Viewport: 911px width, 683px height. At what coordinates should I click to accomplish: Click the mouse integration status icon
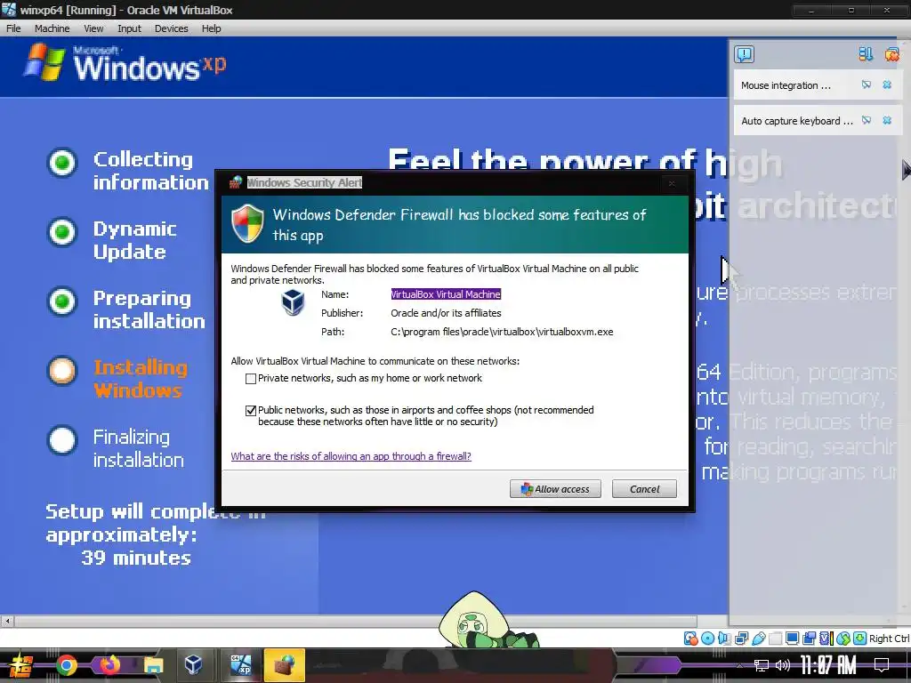pyautogui.click(x=843, y=639)
